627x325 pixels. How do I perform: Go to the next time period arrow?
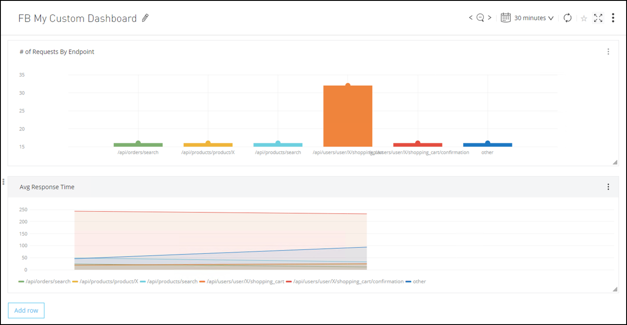click(x=490, y=18)
